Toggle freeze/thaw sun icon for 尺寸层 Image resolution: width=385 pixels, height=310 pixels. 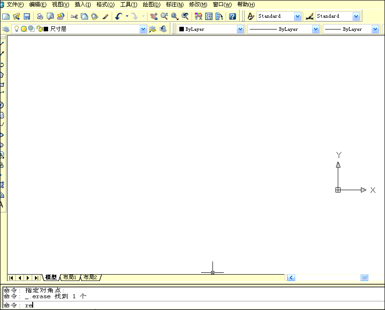24,29
